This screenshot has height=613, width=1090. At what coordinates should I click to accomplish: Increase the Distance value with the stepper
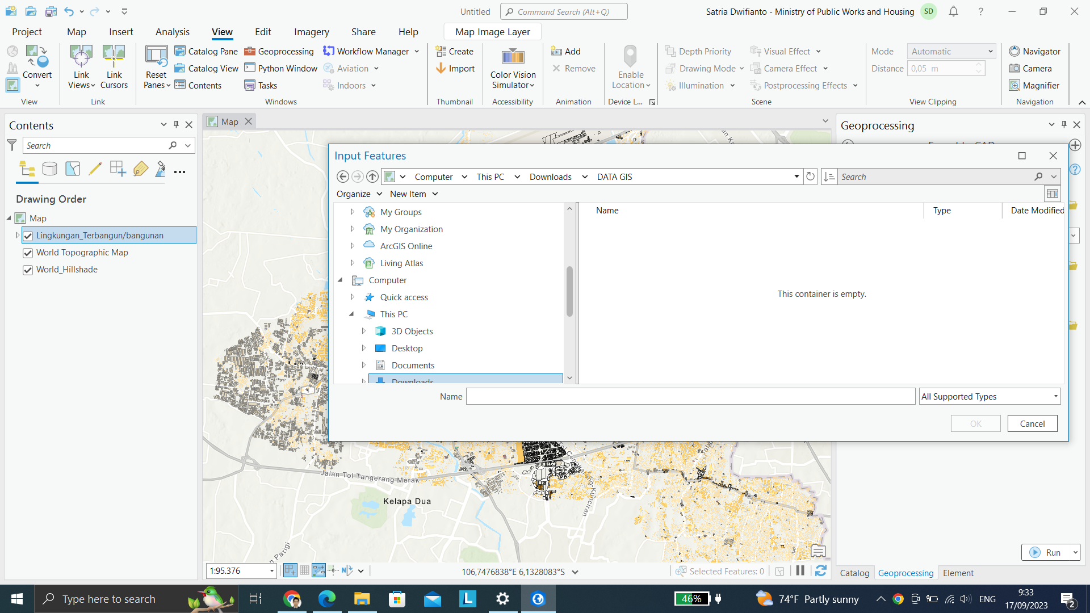(x=978, y=65)
